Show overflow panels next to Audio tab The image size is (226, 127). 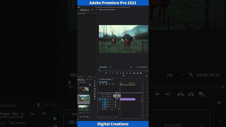[x=97, y=10]
